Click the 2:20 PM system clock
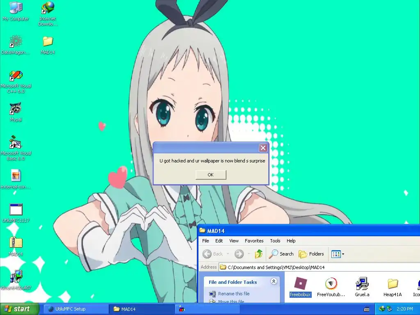This screenshot has width=420, height=315. [x=405, y=309]
